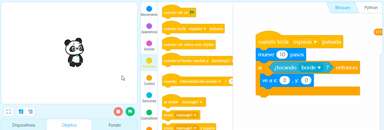This screenshot has height=130, width=384.
Task: Click the green flag run button
Action: coord(130,112)
